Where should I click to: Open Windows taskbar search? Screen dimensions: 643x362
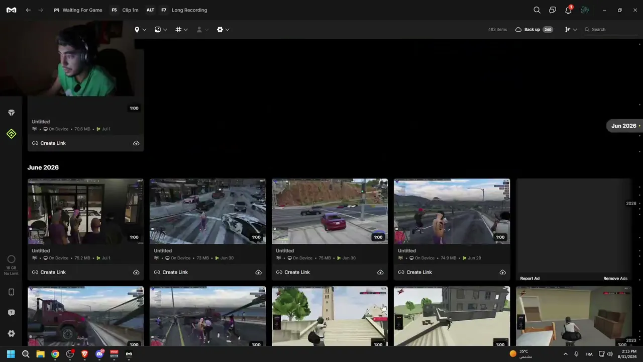point(26,354)
